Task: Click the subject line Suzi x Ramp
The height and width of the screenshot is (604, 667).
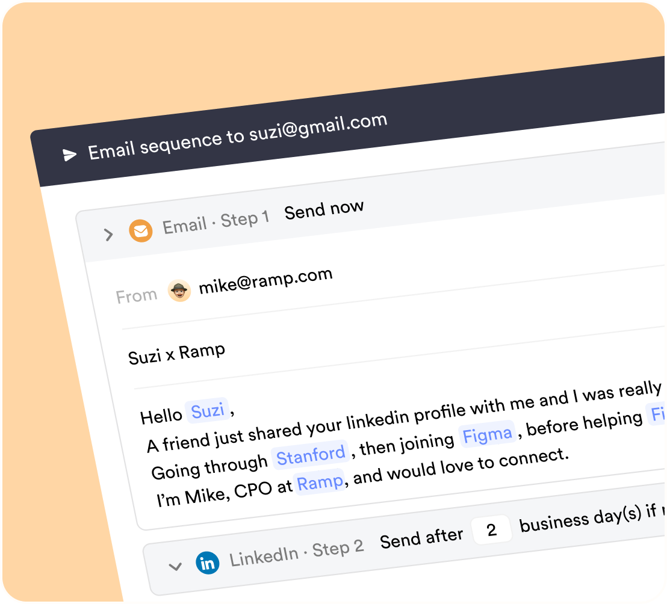Action: pos(176,354)
